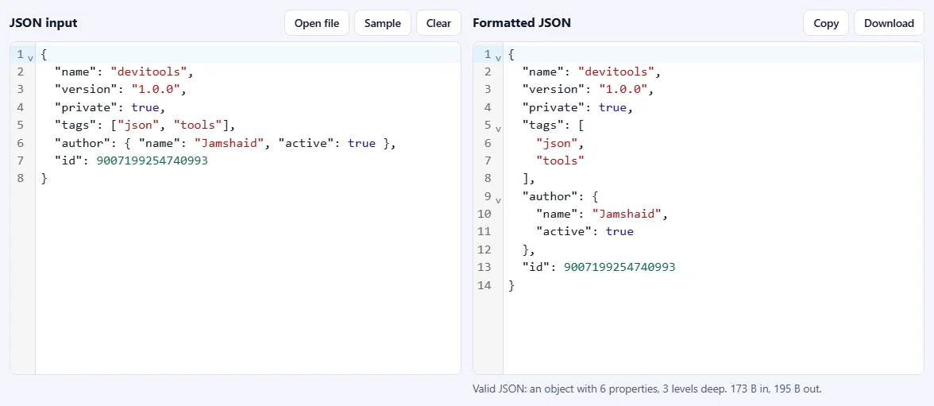
Task: Click the "active": true line in formatted output
Action: point(585,232)
